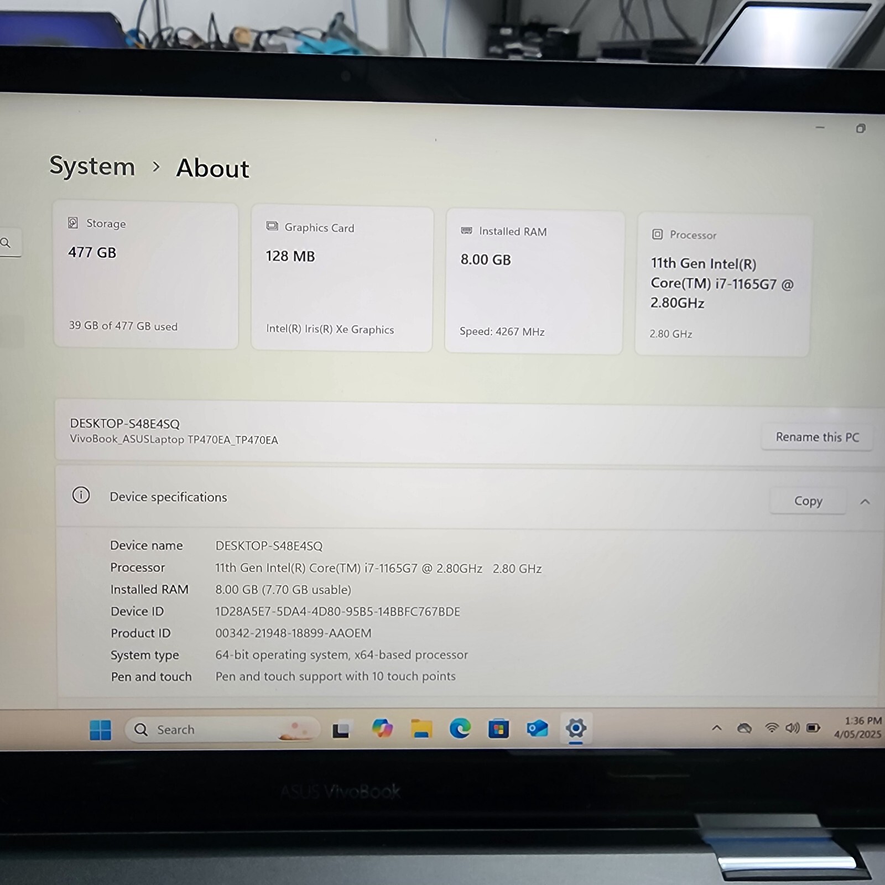Select the Installed RAM 8.00 GB card
Image resolution: width=885 pixels, height=885 pixels.
535,282
